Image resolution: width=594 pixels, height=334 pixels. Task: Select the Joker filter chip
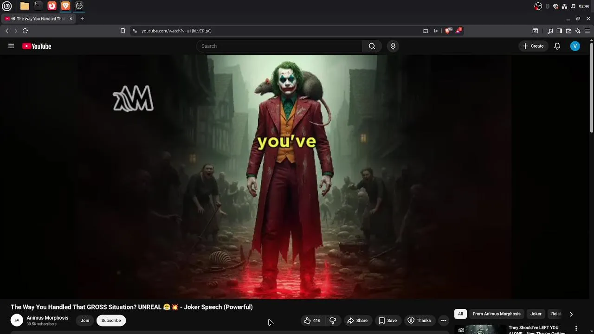click(536, 314)
